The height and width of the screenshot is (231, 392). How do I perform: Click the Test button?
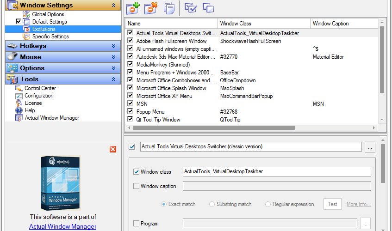(x=332, y=204)
